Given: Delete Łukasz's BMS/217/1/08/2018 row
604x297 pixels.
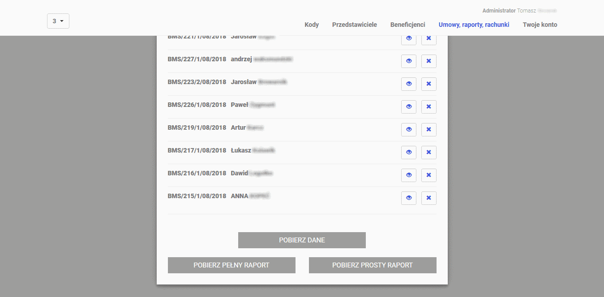Looking at the screenshot, I should 428,153.
